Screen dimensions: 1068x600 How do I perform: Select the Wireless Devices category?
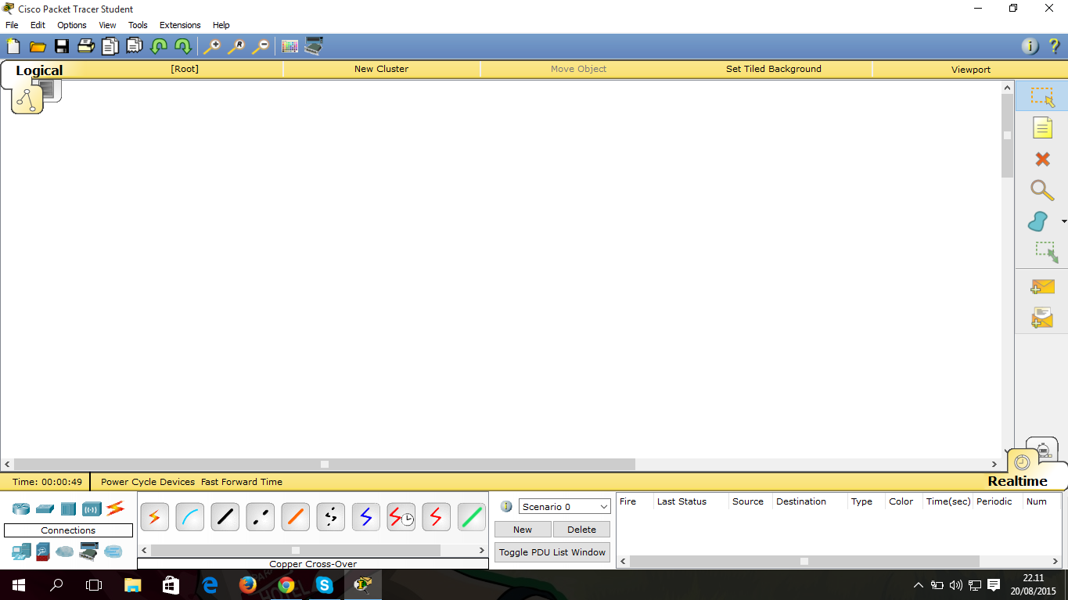click(x=92, y=509)
